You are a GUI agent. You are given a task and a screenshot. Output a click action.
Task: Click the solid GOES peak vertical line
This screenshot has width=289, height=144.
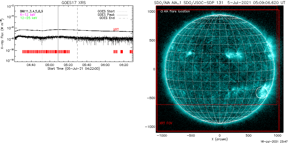click(58, 34)
